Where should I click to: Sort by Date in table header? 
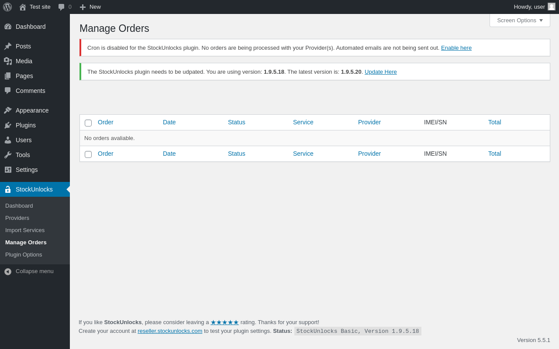tap(169, 122)
